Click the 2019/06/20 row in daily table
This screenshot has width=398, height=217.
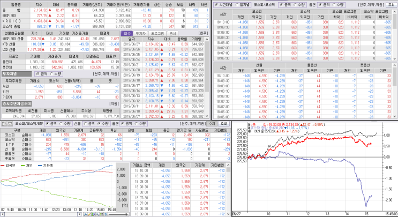click(163, 70)
